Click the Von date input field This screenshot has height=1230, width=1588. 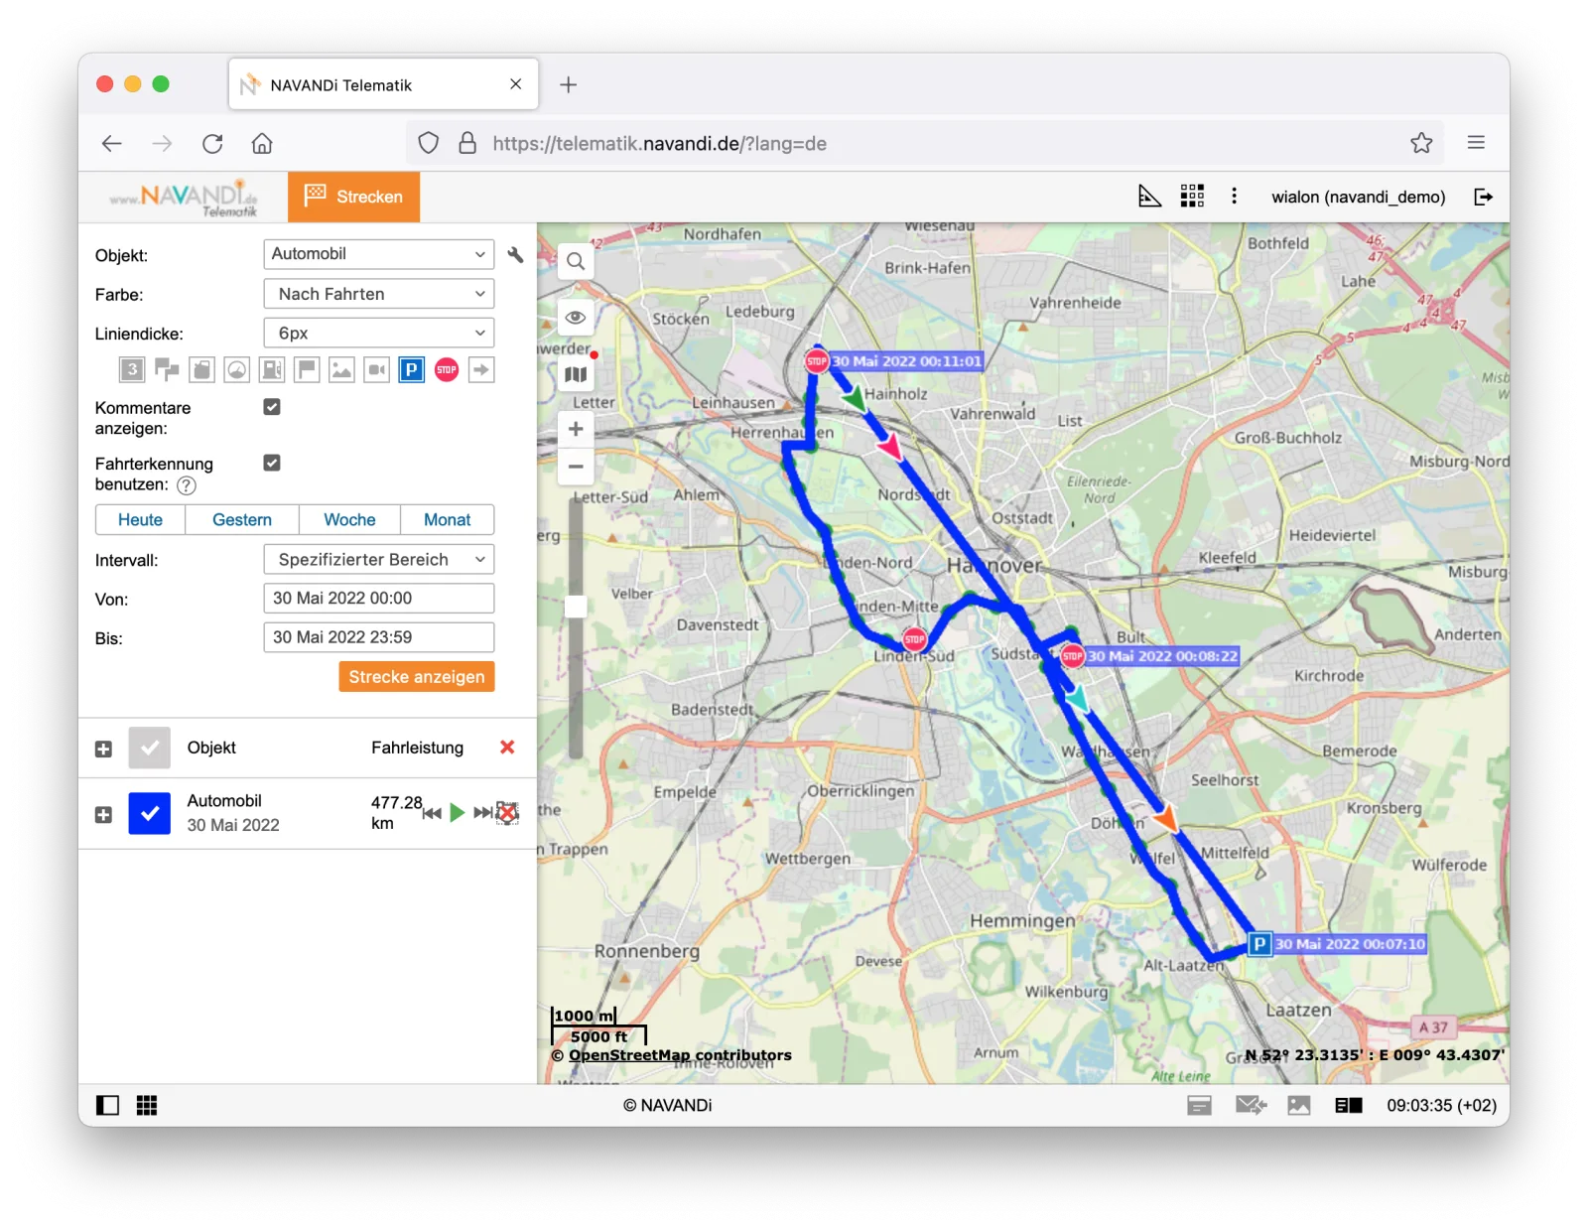click(379, 599)
